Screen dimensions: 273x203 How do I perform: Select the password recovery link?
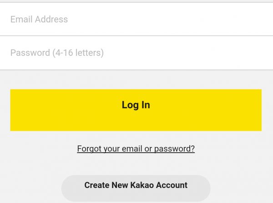point(136,149)
